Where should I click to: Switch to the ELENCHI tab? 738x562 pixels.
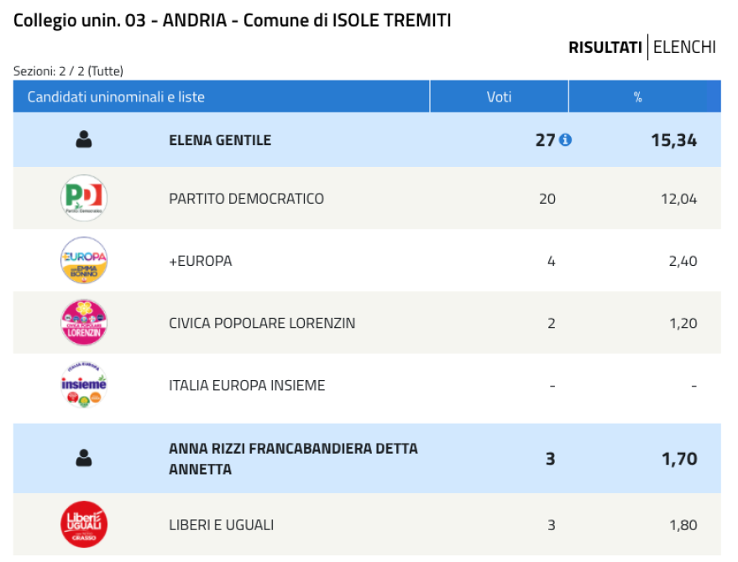tap(684, 47)
